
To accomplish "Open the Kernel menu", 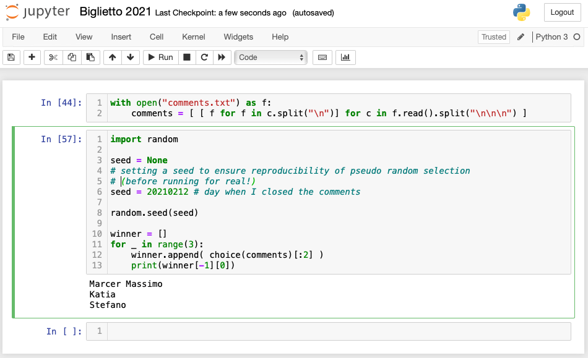I will (194, 36).
